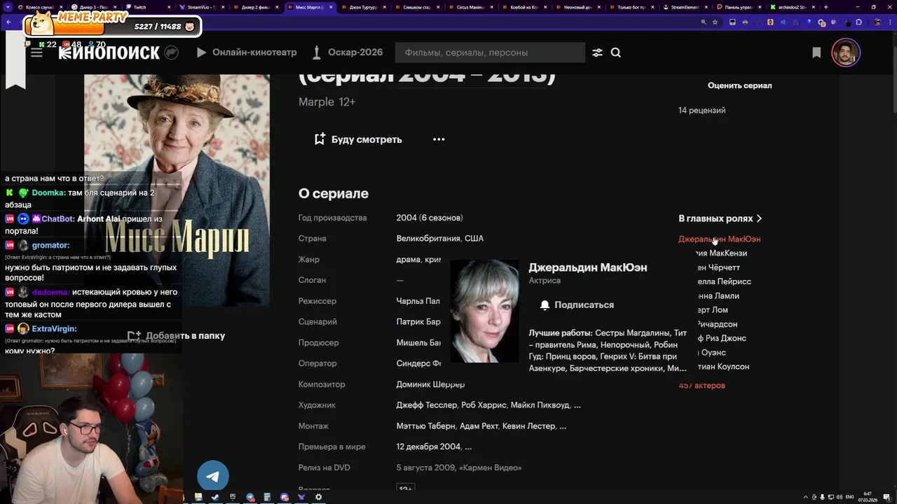Switch to the Twitch browser tab
The width and height of the screenshot is (897, 504).
(x=147, y=7)
